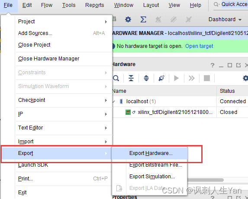Collapse the localhost tree node

[114, 101]
